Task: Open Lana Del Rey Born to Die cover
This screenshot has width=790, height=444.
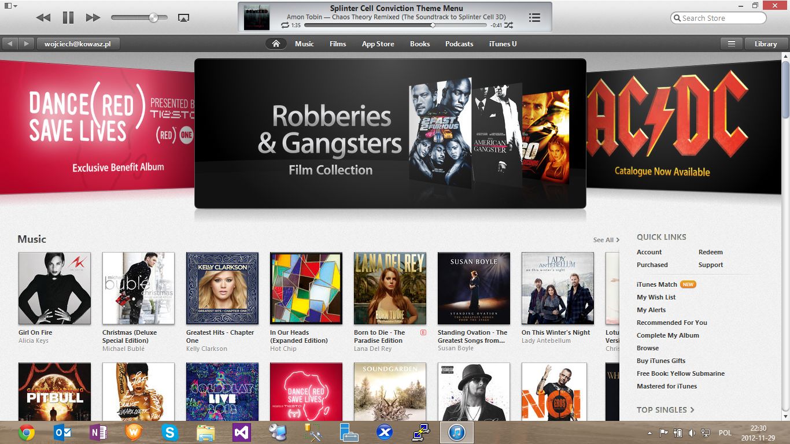Action: [x=390, y=288]
